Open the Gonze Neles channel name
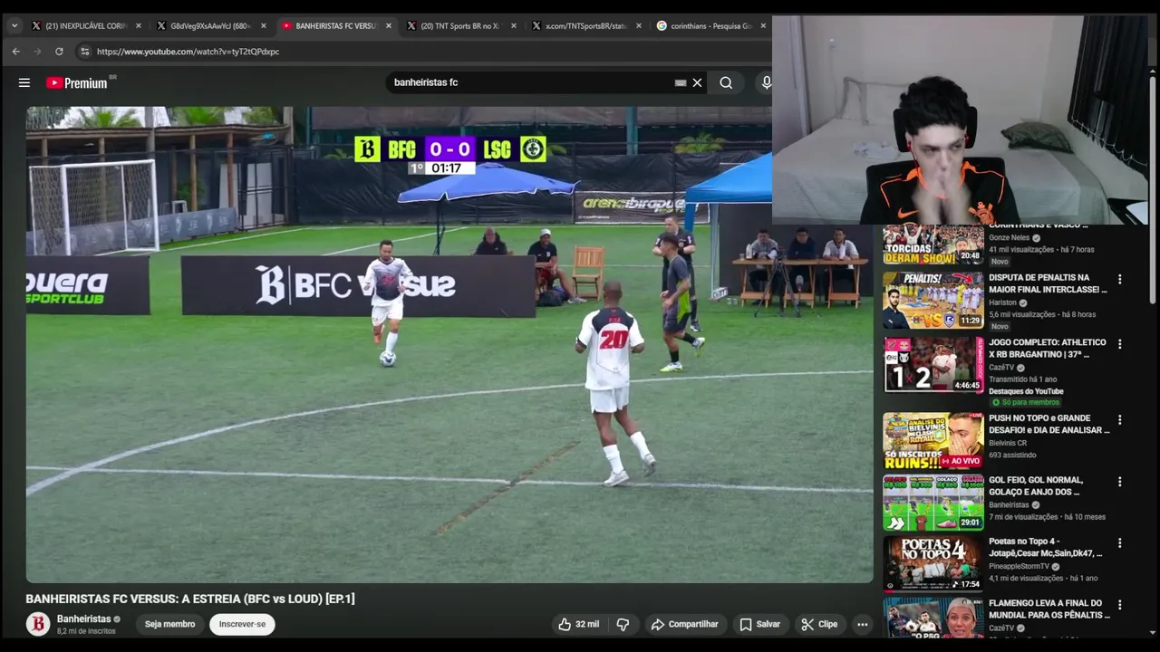 coord(1009,238)
